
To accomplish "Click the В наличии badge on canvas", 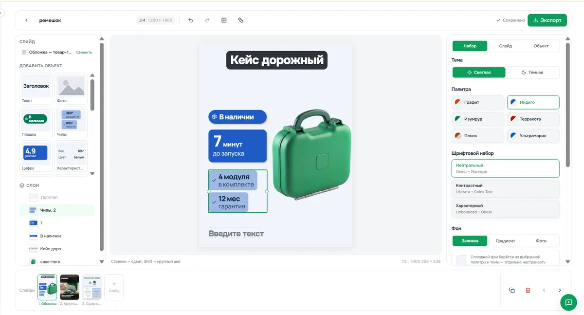I will pos(237,117).
